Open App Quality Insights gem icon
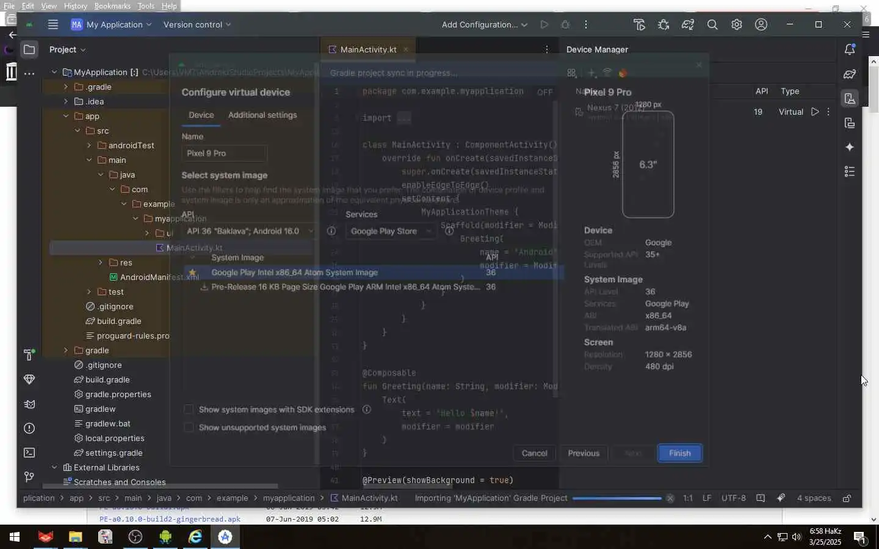 [x=29, y=379]
